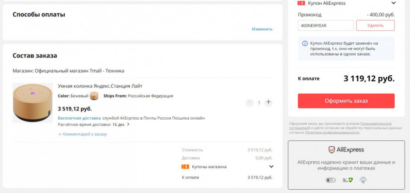Click the first security badge icon
The width and height of the screenshot is (410, 193).
point(330,180)
